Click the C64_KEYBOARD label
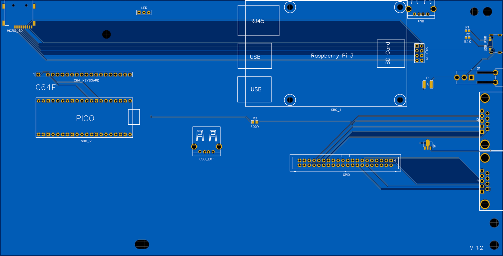Viewport: 503px width, 256px height. point(86,80)
